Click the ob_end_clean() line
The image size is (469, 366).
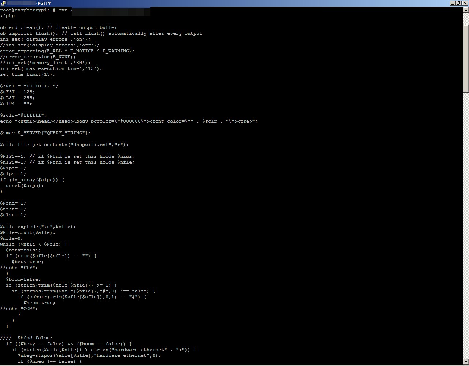(59, 27)
